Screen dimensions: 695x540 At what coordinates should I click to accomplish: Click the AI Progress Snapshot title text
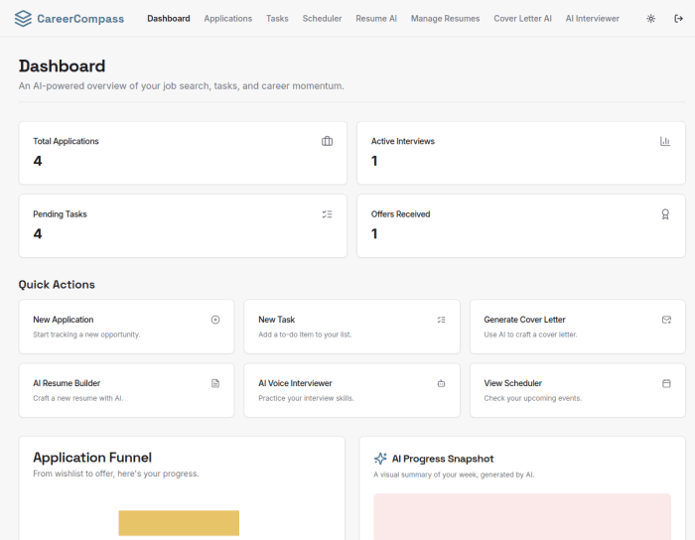pyautogui.click(x=443, y=459)
